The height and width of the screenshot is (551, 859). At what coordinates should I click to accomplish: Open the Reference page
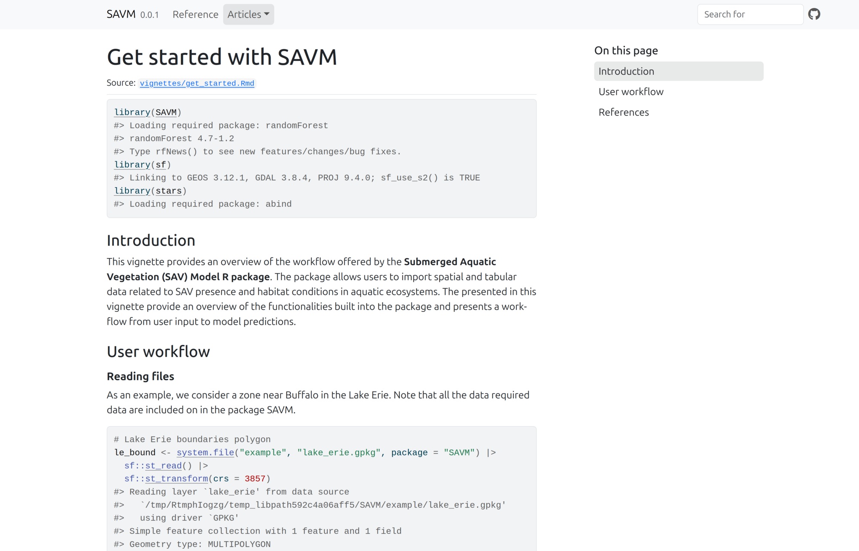195,14
